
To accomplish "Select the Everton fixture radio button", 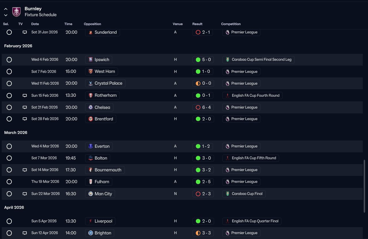I will pos(9,146).
